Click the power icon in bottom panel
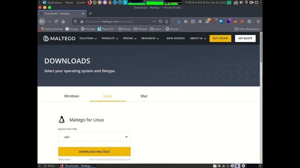The image size is (300, 168). click(228, 166)
